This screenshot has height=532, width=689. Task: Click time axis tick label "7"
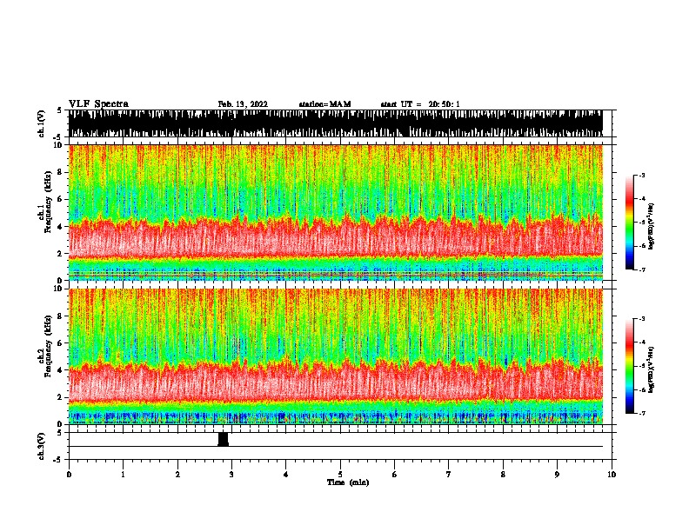pyautogui.click(x=449, y=475)
